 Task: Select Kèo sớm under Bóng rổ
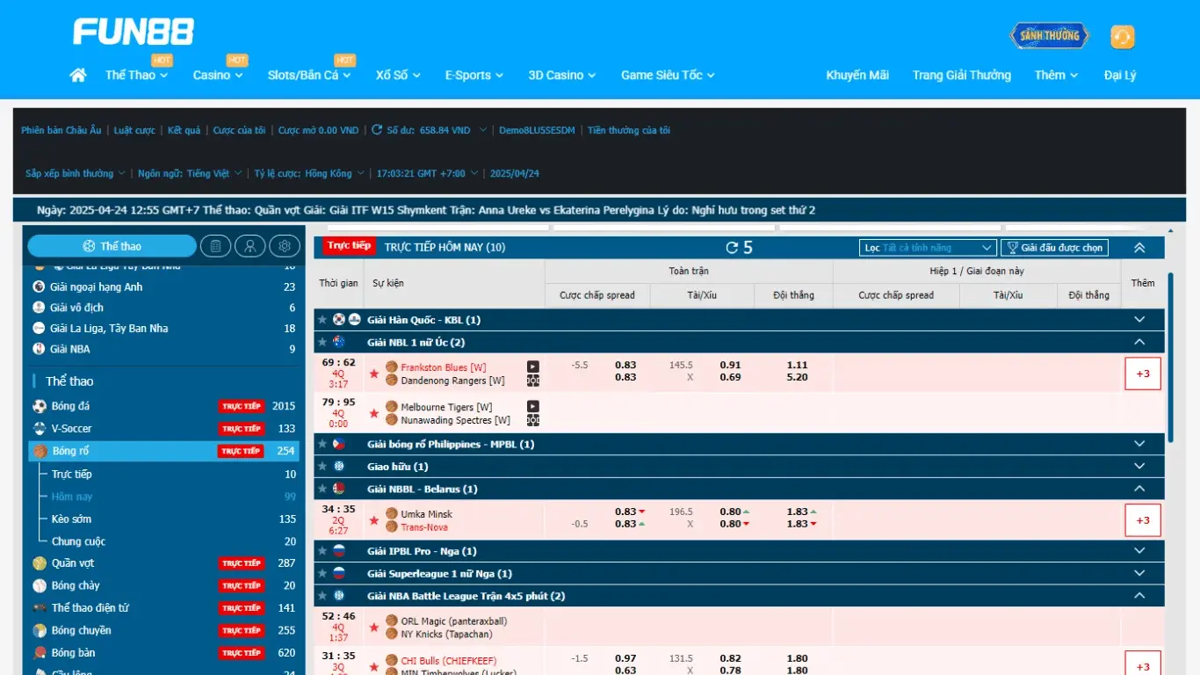(x=71, y=519)
